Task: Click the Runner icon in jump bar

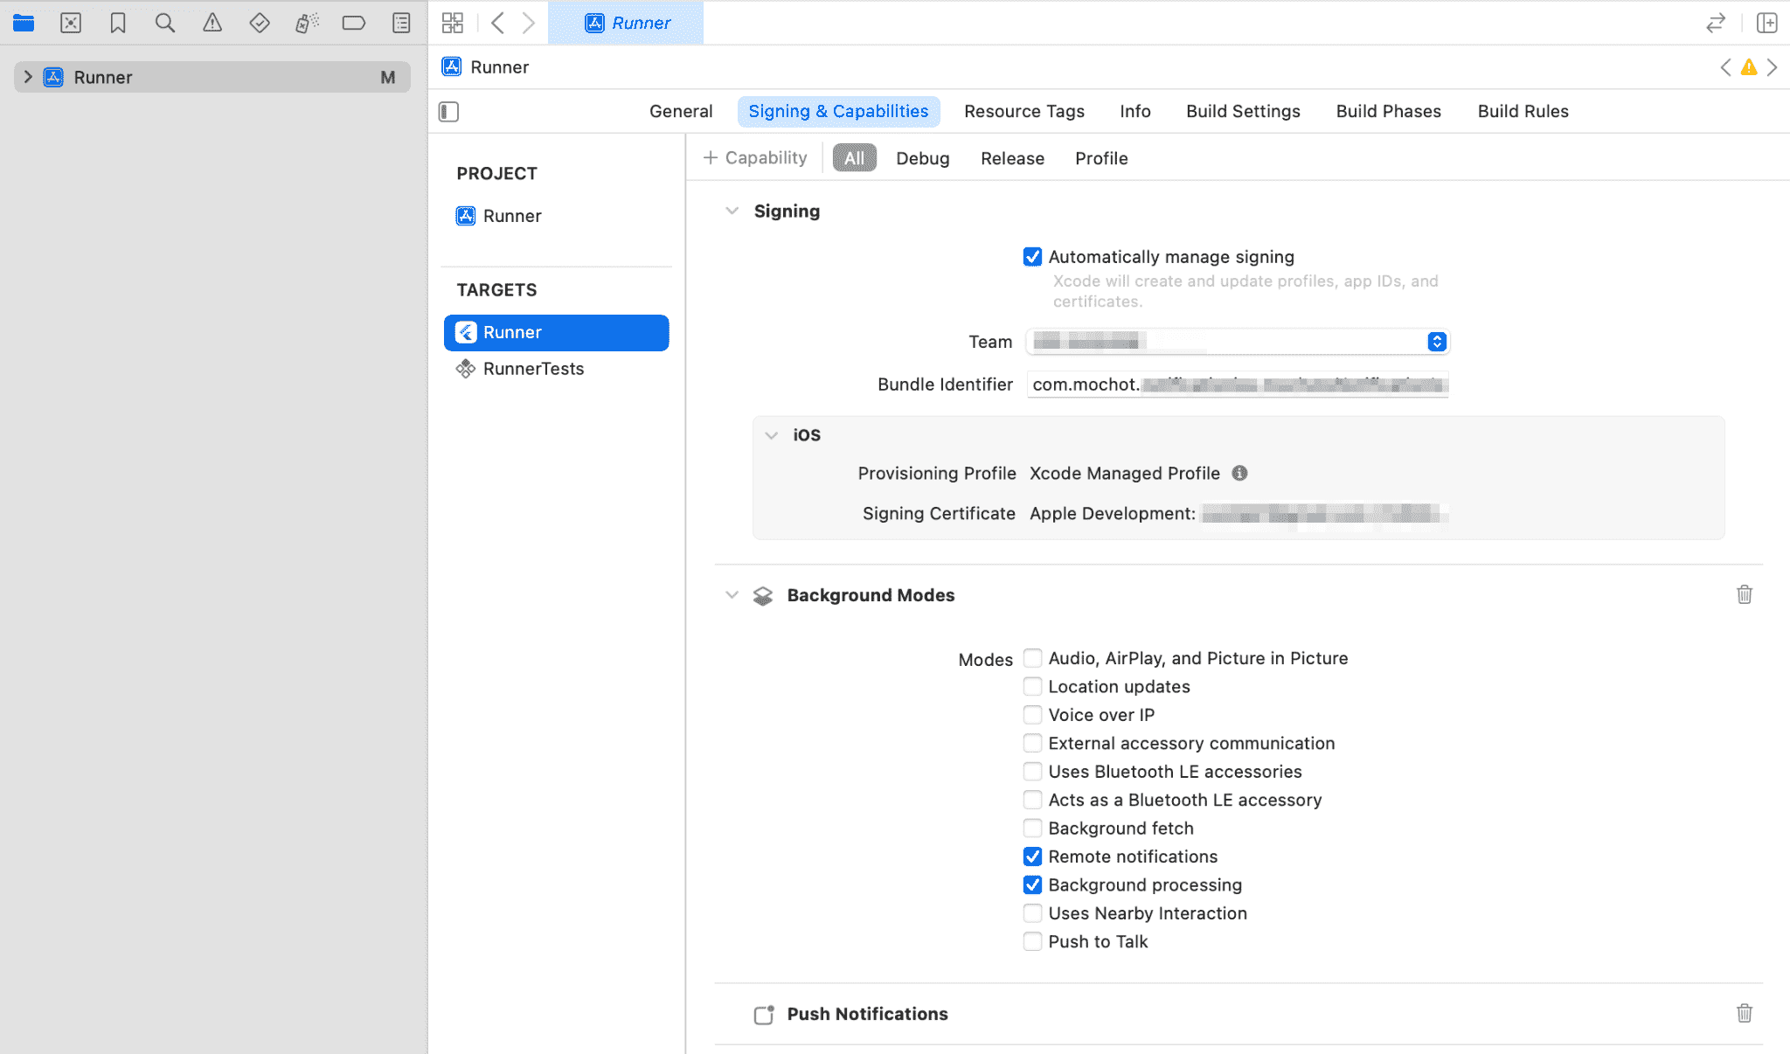Action: 452,67
